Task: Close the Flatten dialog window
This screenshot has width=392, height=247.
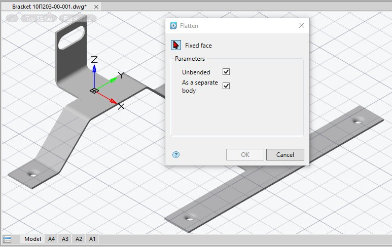Action: (302, 25)
